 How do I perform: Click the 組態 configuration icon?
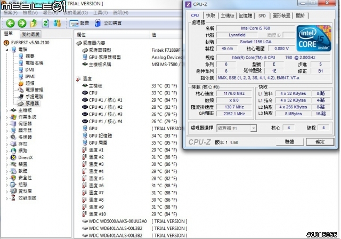13,185
